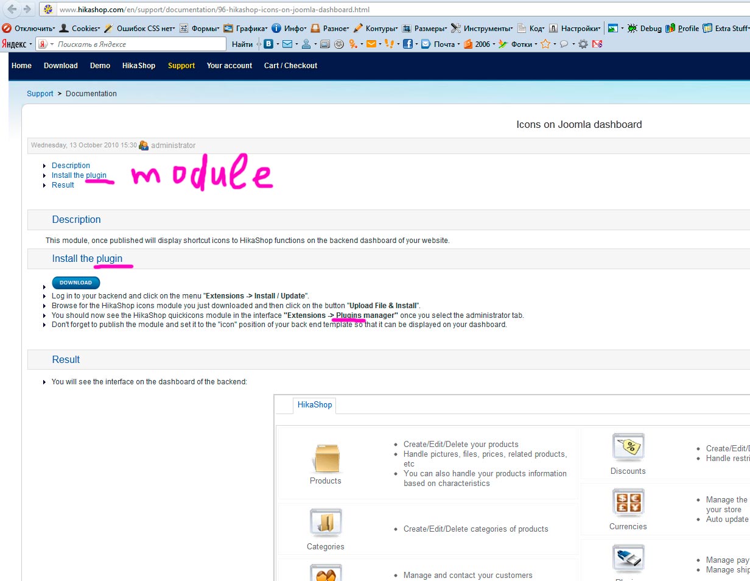Click the Result table-of-contents link
The height and width of the screenshot is (581, 750).
[63, 185]
